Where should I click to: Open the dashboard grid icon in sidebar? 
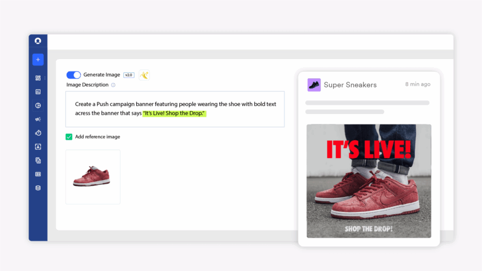pos(38,78)
